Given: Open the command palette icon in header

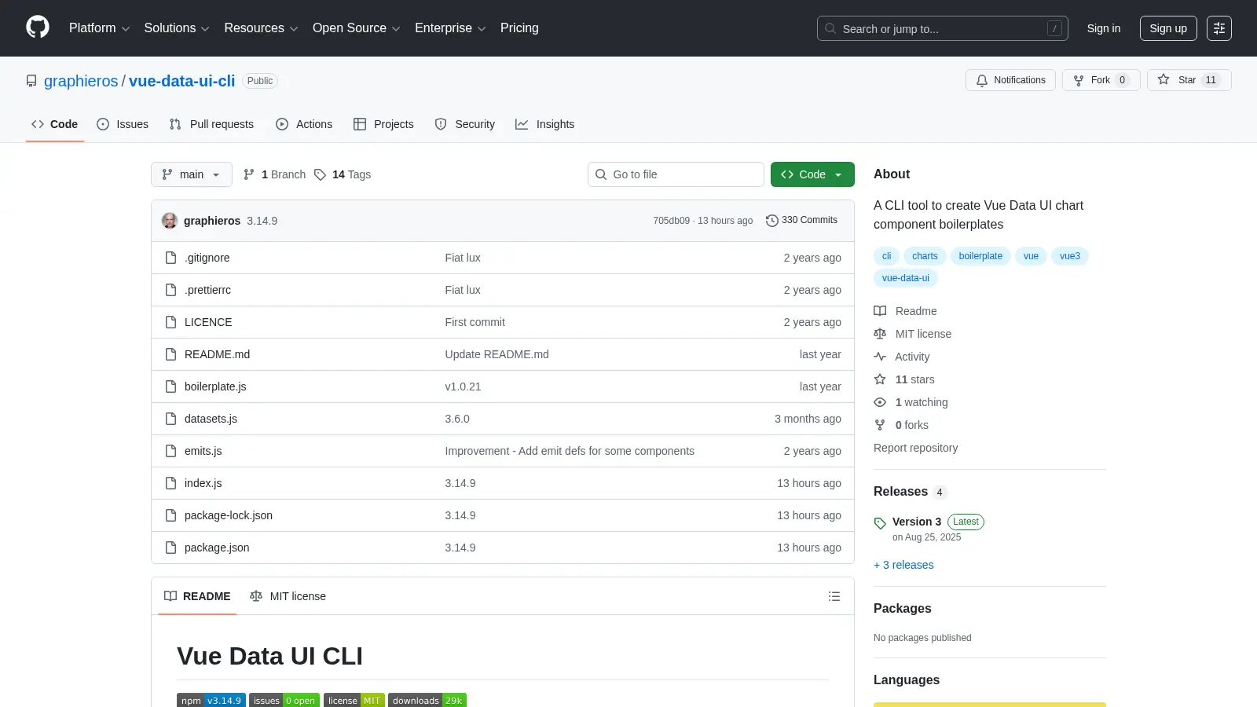Looking at the screenshot, I should coord(1219,28).
